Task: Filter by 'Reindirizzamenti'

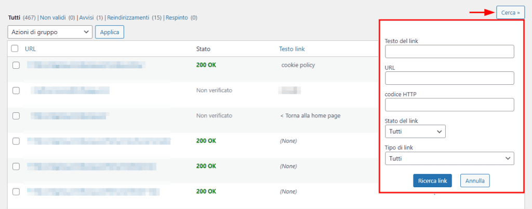Action: [x=128, y=17]
